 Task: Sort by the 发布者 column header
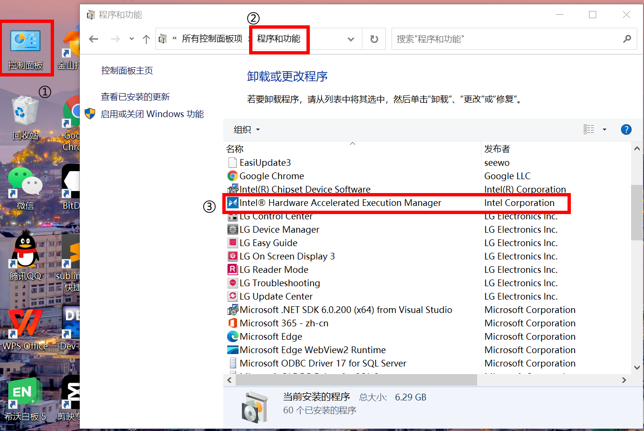(497, 149)
